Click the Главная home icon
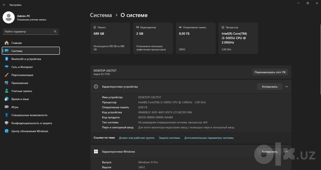 pyautogui.click(x=7, y=43)
